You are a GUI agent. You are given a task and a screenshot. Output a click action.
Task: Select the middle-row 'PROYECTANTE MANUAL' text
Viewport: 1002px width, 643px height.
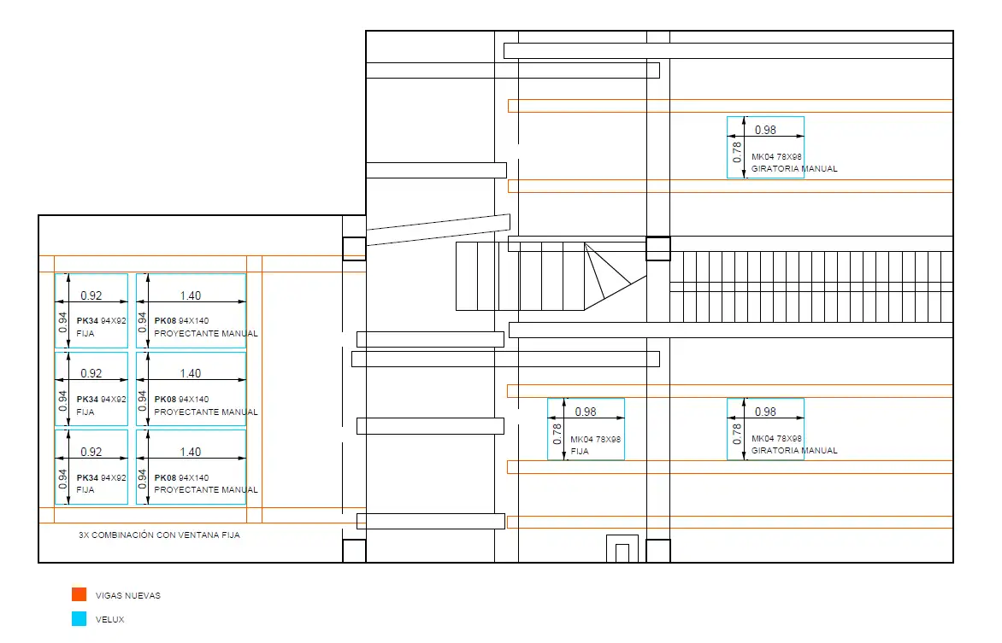(x=206, y=412)
